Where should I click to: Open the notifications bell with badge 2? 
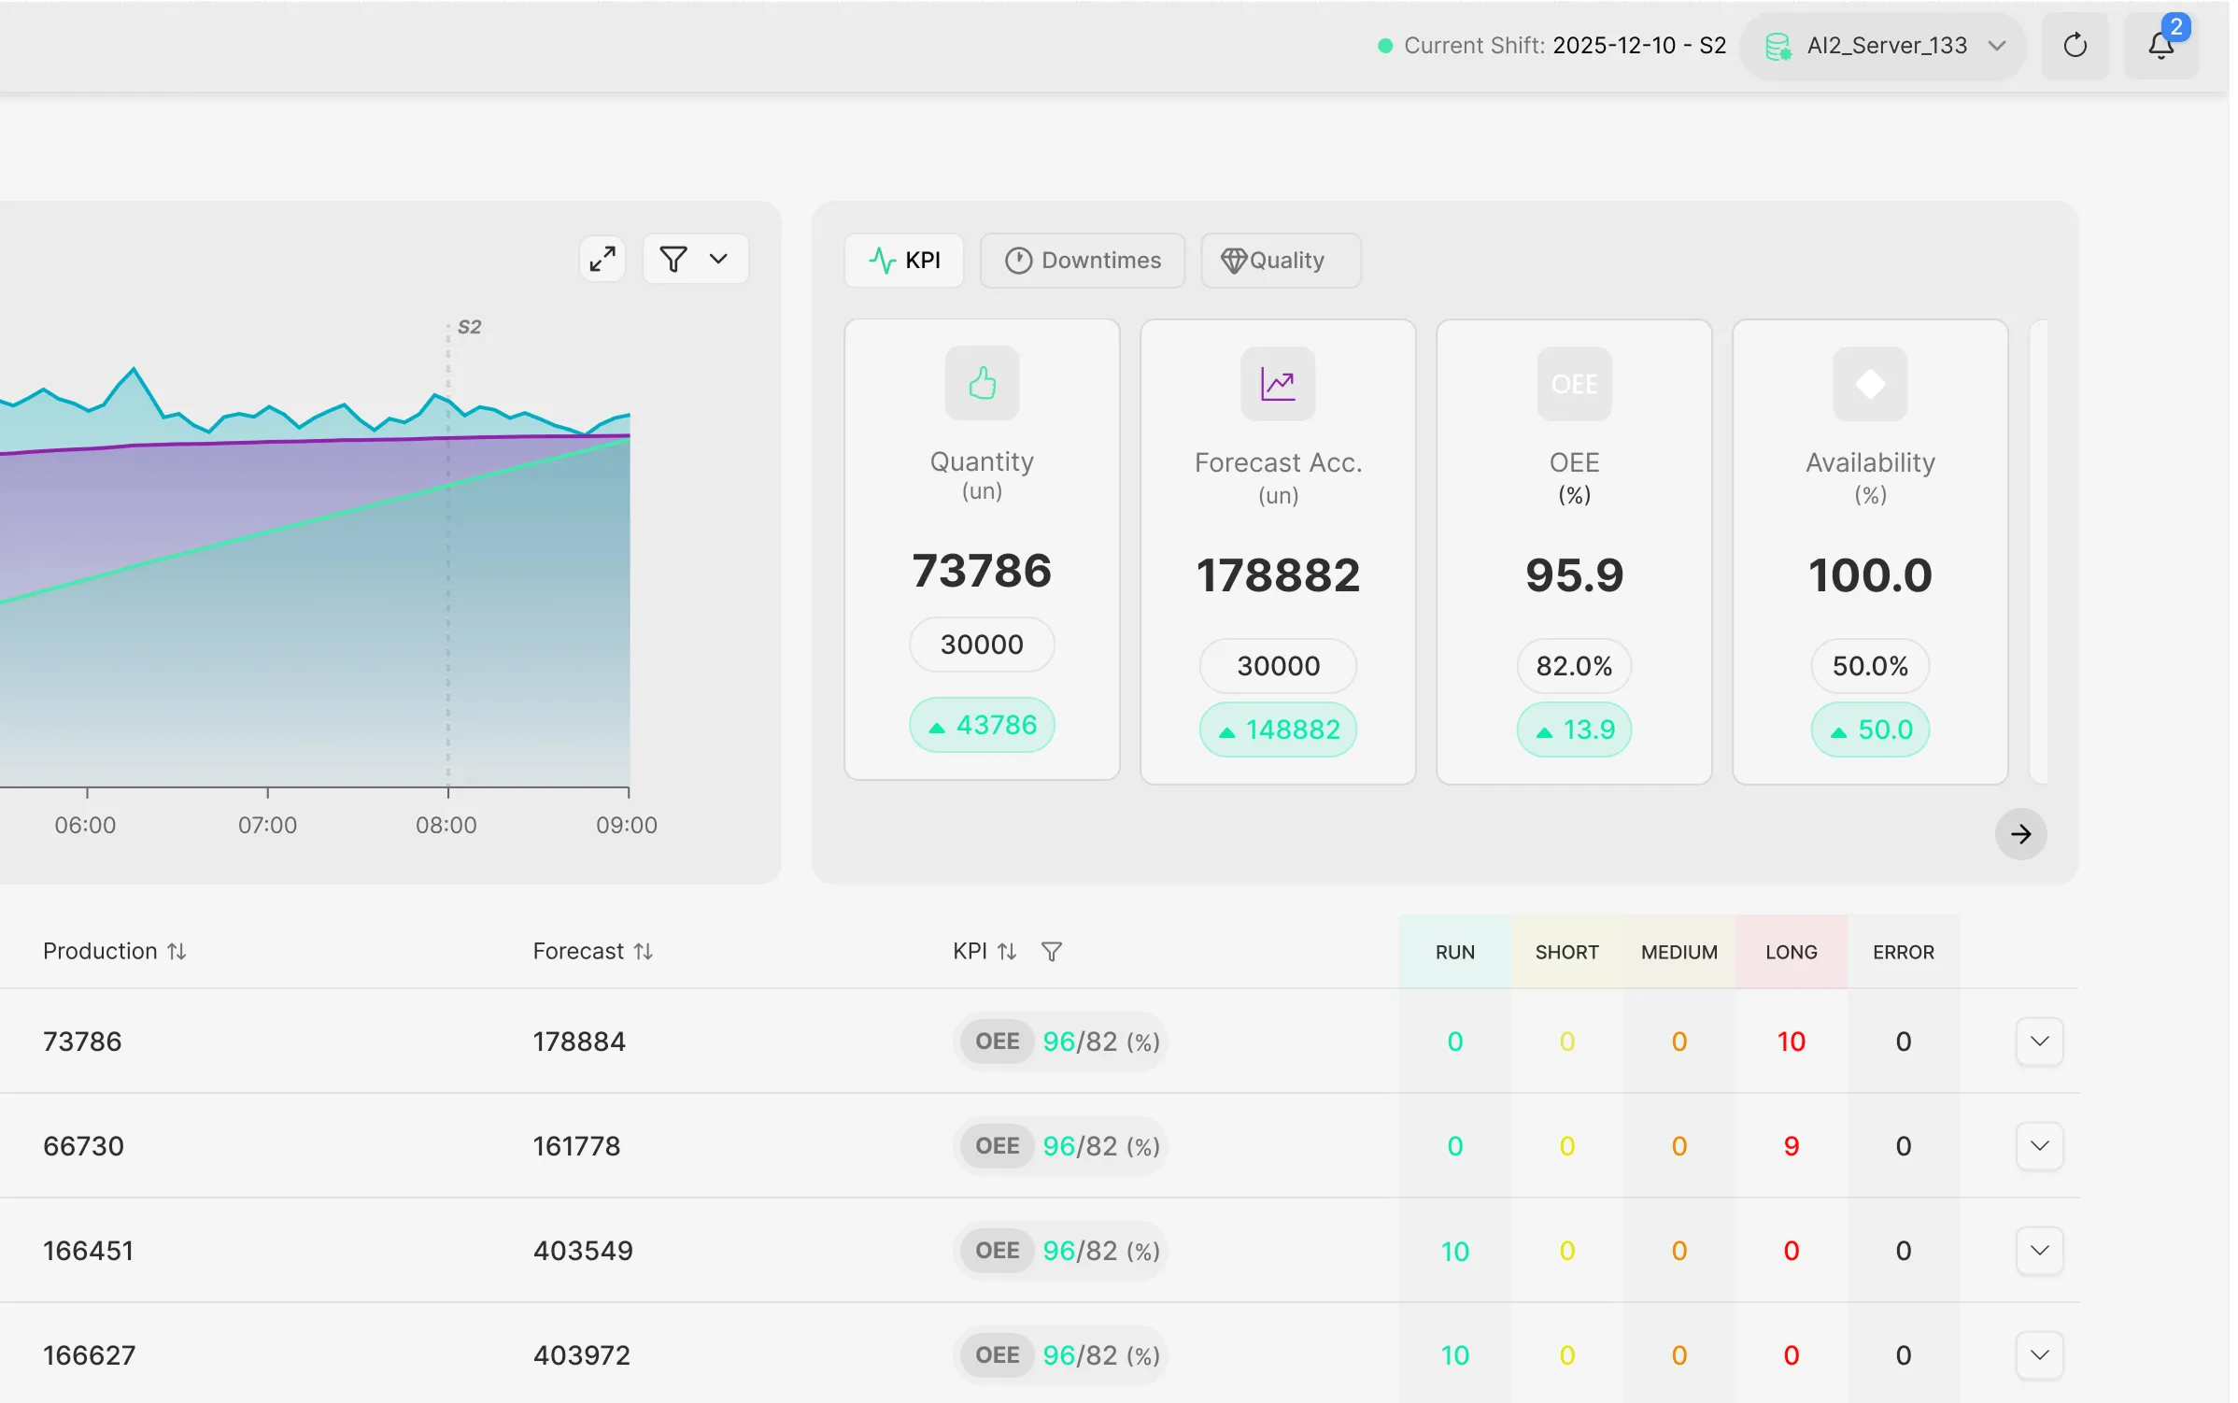point(2160,45)
